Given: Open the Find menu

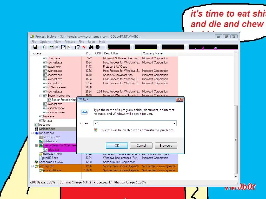Looking at the screenshot, I should tap(81, 42).
